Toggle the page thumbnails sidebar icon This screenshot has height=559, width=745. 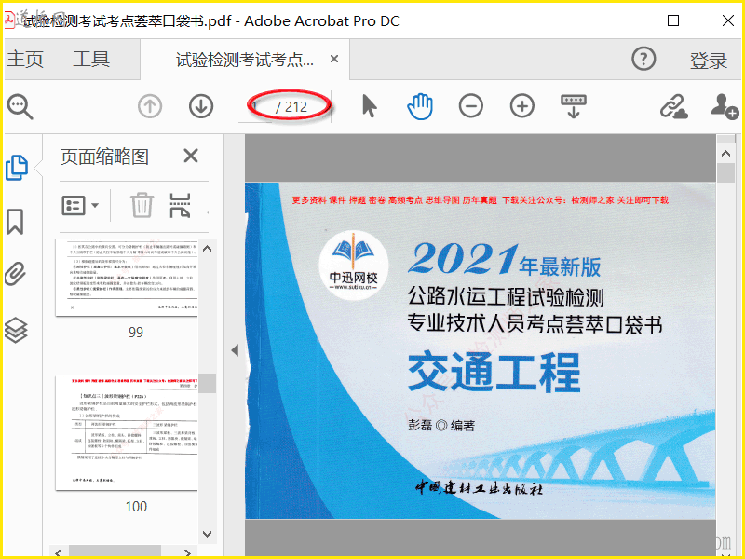pyautogui.click(x=17, y=168)
